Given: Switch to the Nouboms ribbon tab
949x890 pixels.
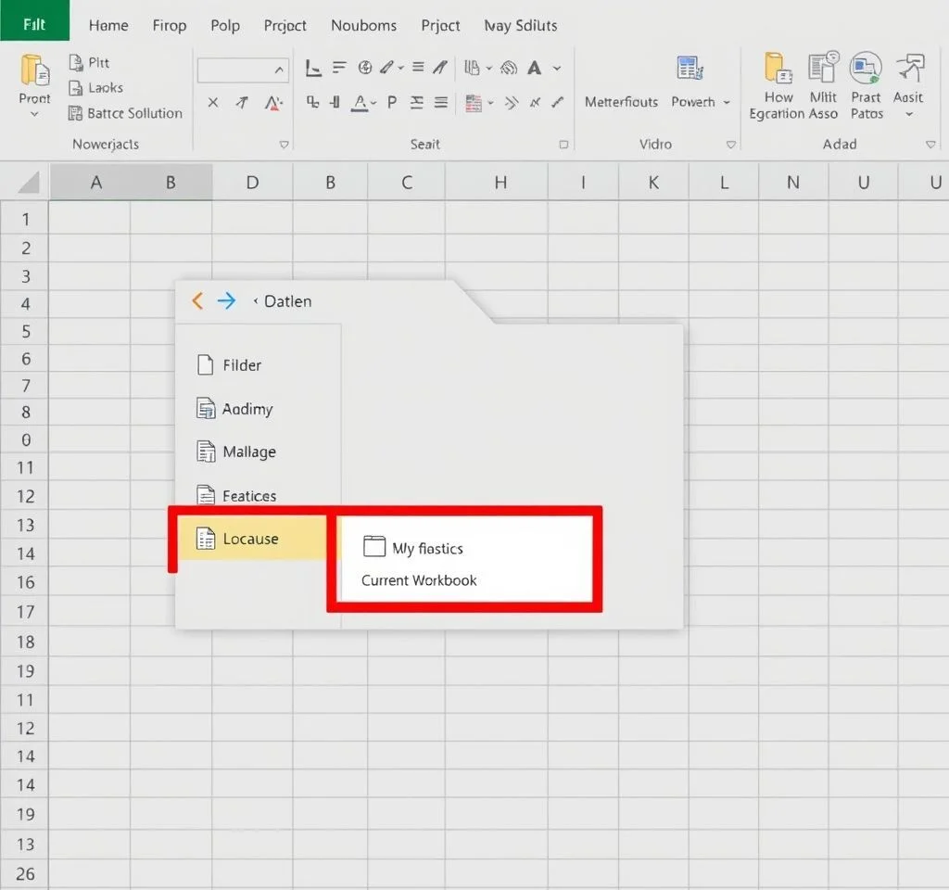Looking at the screenshot, I should coord(363,25).
